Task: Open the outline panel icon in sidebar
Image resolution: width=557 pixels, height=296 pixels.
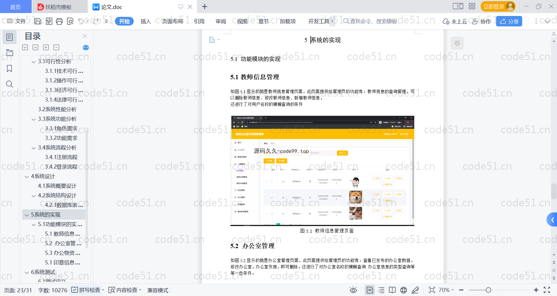Action: coord(10,37)
